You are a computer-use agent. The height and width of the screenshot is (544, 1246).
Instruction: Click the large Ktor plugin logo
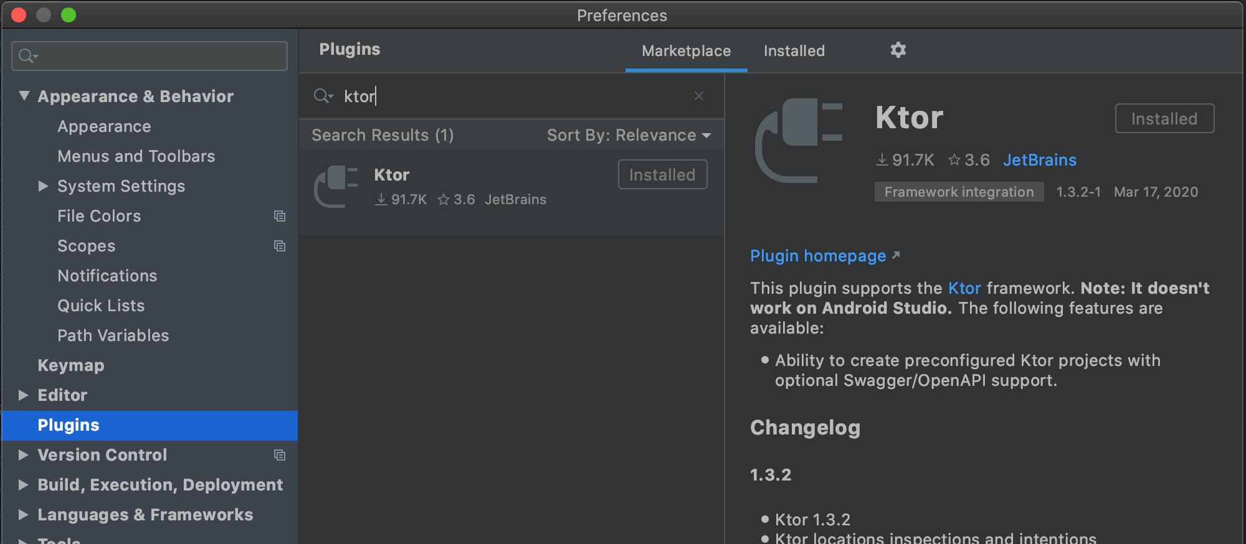[799, 141]
